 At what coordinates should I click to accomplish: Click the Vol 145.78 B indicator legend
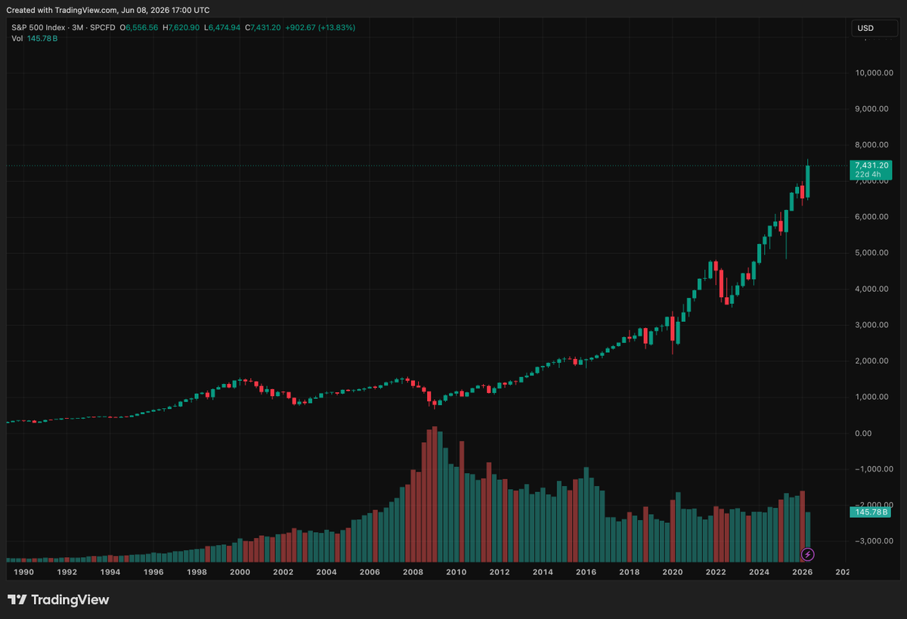click(x=35, y=38)
